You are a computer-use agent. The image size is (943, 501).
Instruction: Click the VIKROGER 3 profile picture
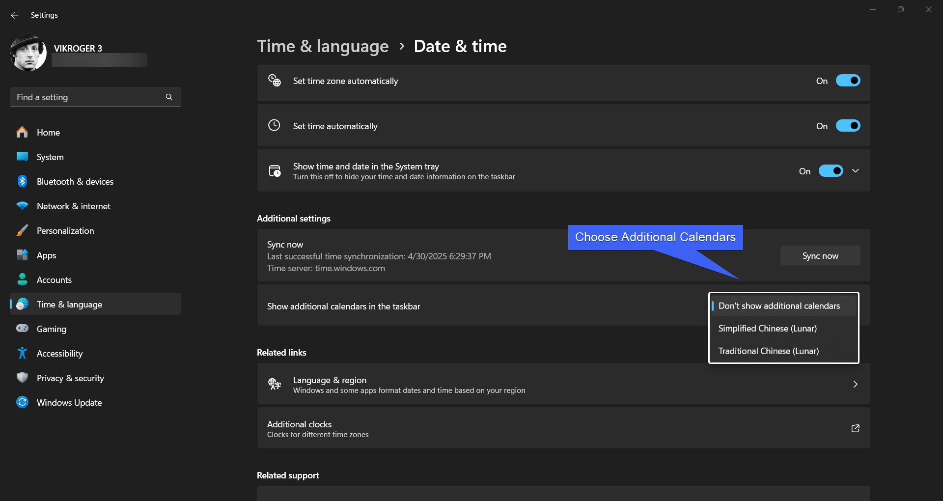(x=28, y=53)
